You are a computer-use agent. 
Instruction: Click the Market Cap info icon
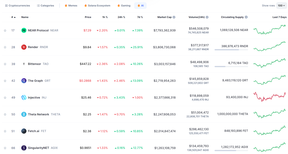(174, 17)
